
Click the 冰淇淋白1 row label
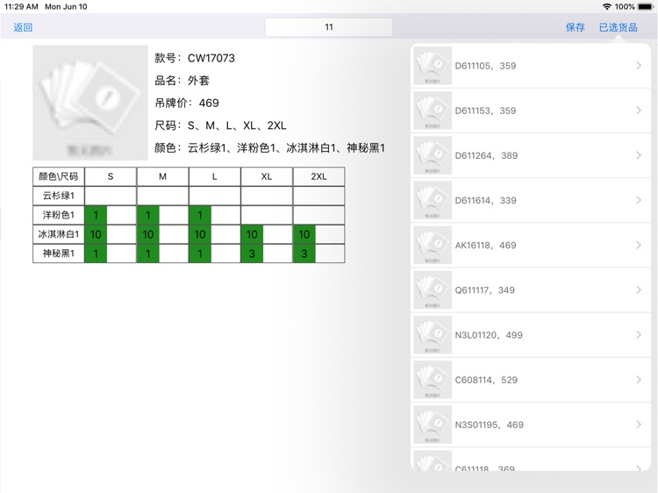pos(58,234)
